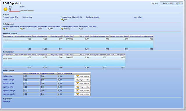Edit Isporuka usluga amount at period start
The width and height of the screenshot is (186, 111).
(x=31, y=91)
